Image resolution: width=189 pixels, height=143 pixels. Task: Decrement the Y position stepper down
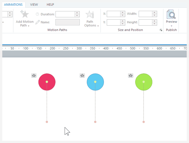(x=123, y=24)
